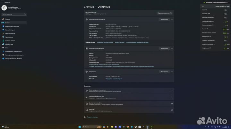231x129 pixels.
Task: Click the user account avatar
Action: click(4, 8)
